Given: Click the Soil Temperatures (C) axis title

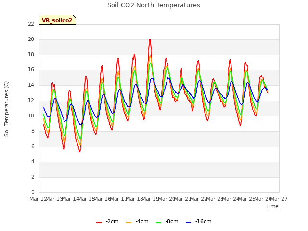Looking at the screenshot, I should click(x=6, y=109).
